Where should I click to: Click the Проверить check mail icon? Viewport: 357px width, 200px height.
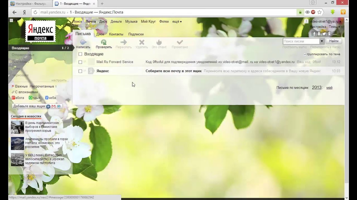(x=103, y=42)
